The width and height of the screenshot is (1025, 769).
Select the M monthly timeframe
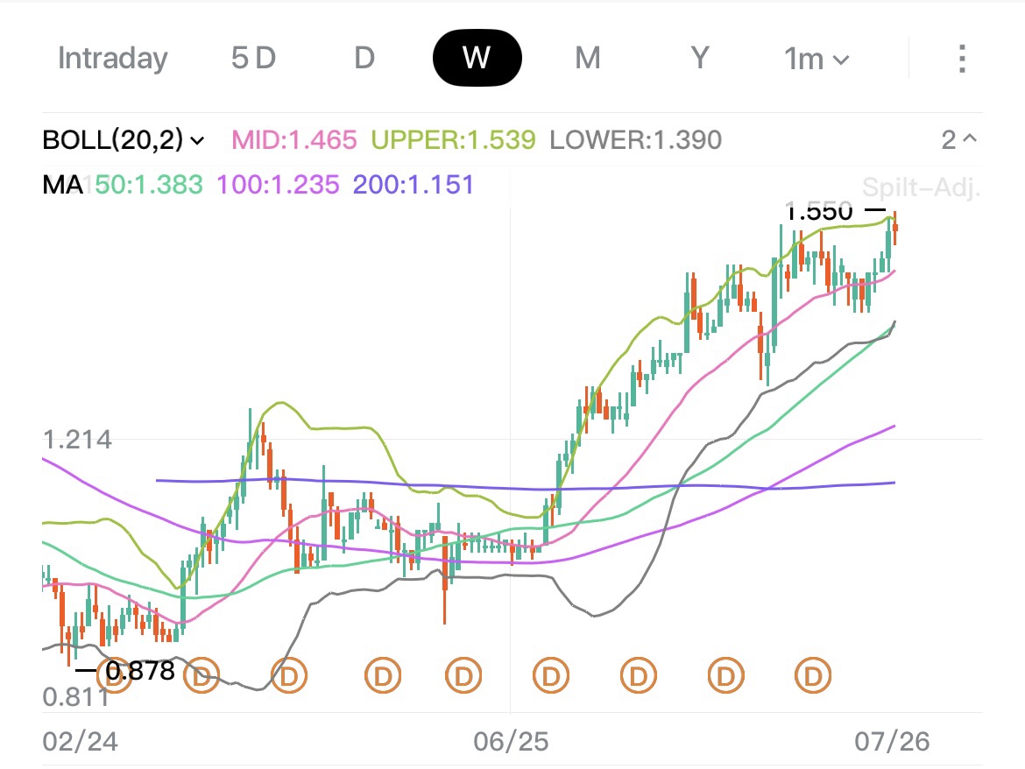(x=588, y=58)
